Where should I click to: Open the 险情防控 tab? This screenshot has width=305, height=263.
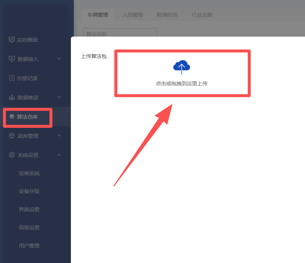click(x=167, y=15)
